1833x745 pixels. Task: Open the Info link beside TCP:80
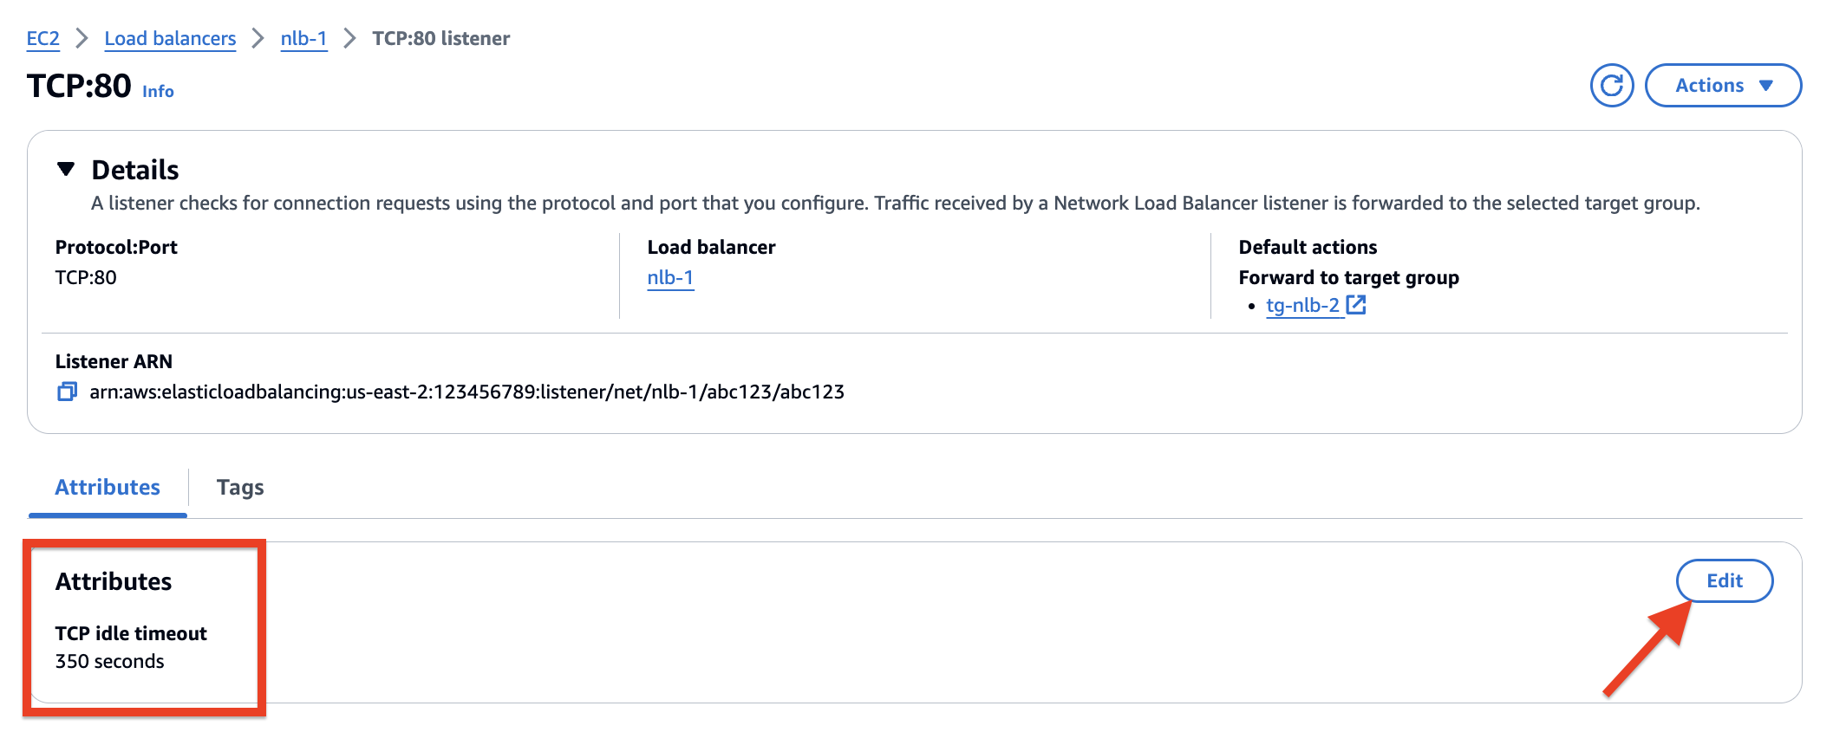[x=158, y=92]
